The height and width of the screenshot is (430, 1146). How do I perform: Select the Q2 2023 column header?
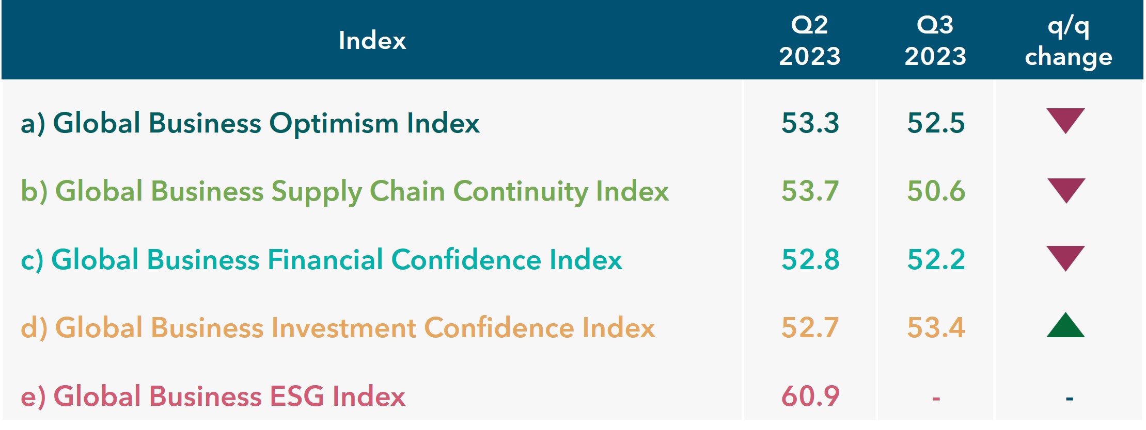[810, 40]
